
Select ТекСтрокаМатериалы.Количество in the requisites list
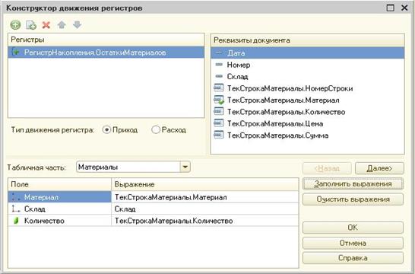(x=308, y=112)
